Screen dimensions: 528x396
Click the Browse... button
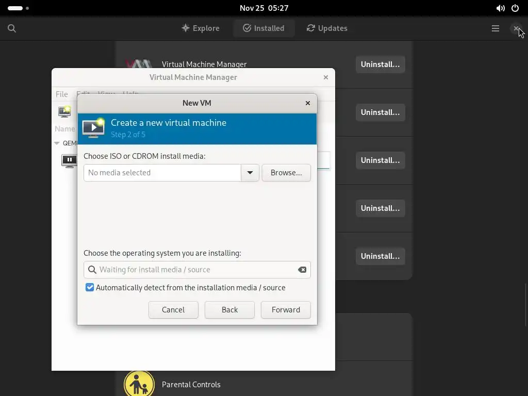click(x=286, y=173)
